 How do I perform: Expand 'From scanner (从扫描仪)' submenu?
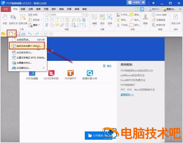[28, 68]
